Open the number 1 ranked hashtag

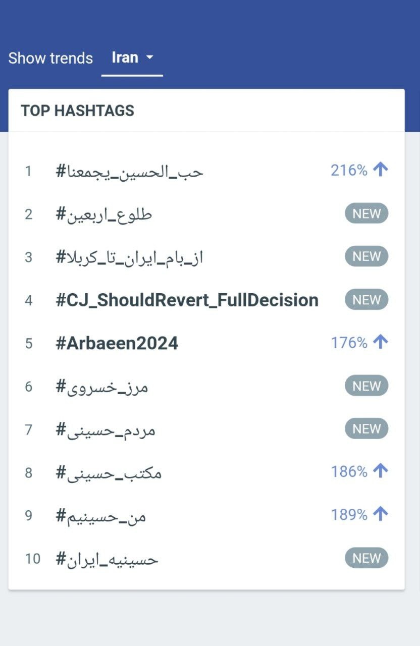[x=129, y=172]
